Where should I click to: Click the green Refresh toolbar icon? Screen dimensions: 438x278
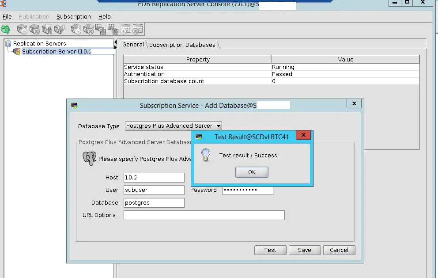[5, 29]
